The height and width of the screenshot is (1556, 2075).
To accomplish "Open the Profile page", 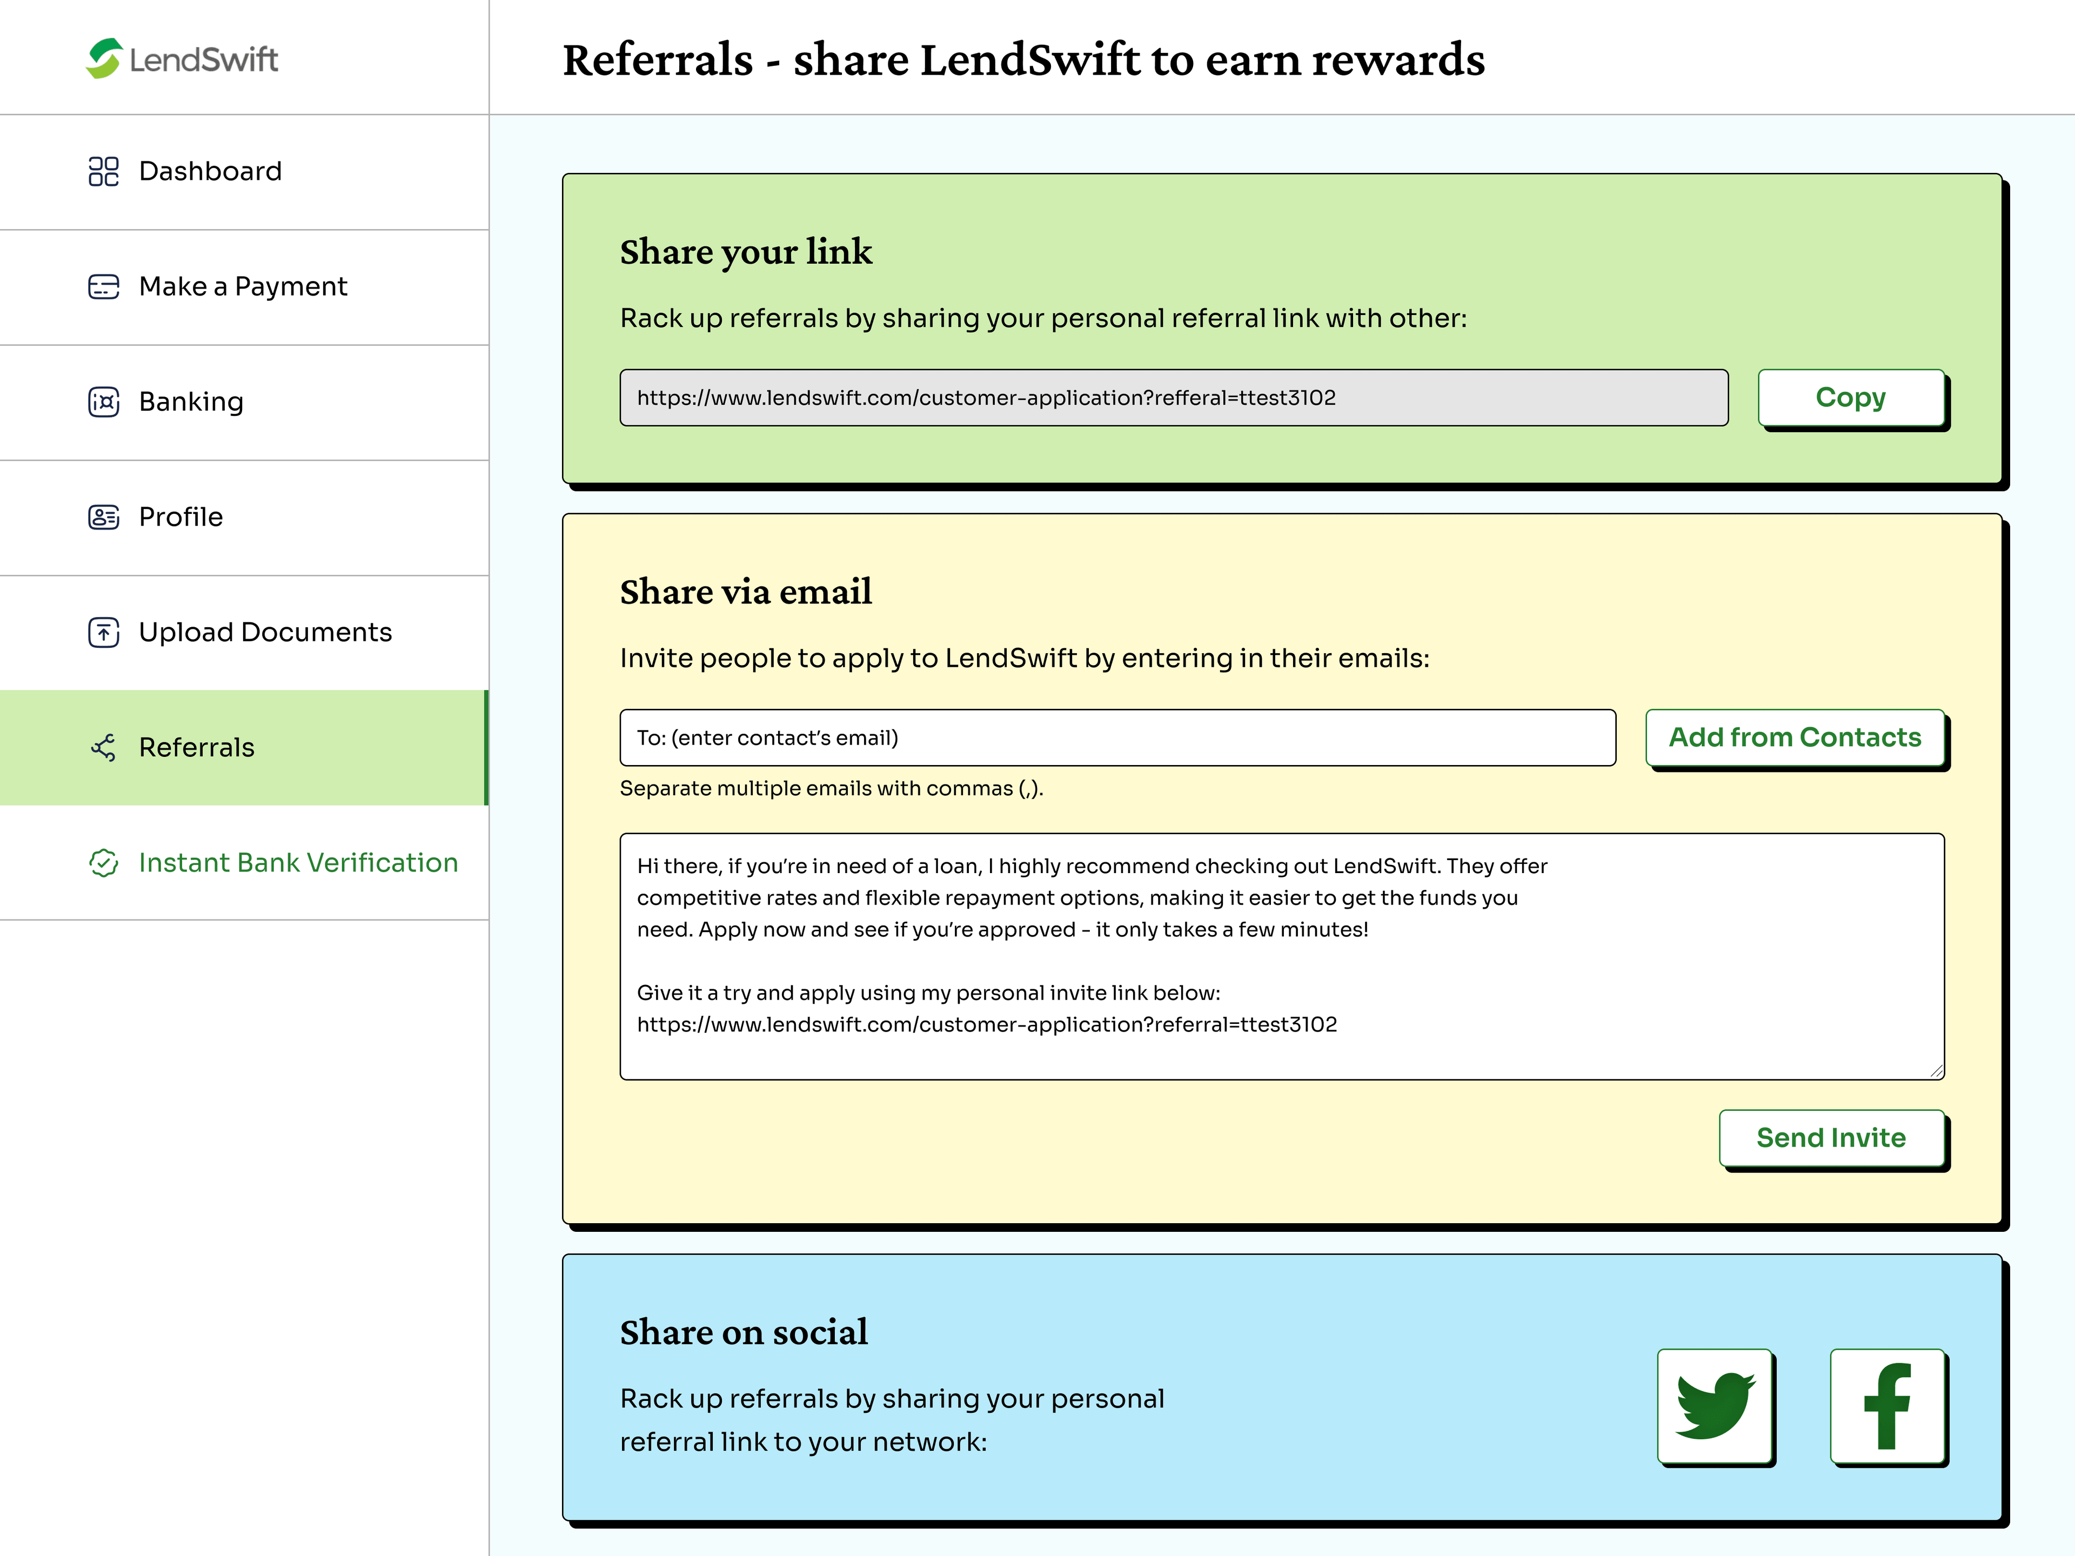I will 244,518.
